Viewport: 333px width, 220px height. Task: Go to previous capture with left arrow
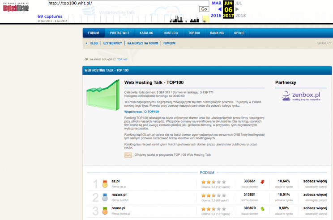coord(220,9)
